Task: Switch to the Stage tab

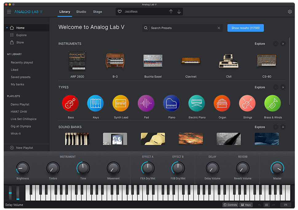Action: pyautogui.click(x=97, y=12)
